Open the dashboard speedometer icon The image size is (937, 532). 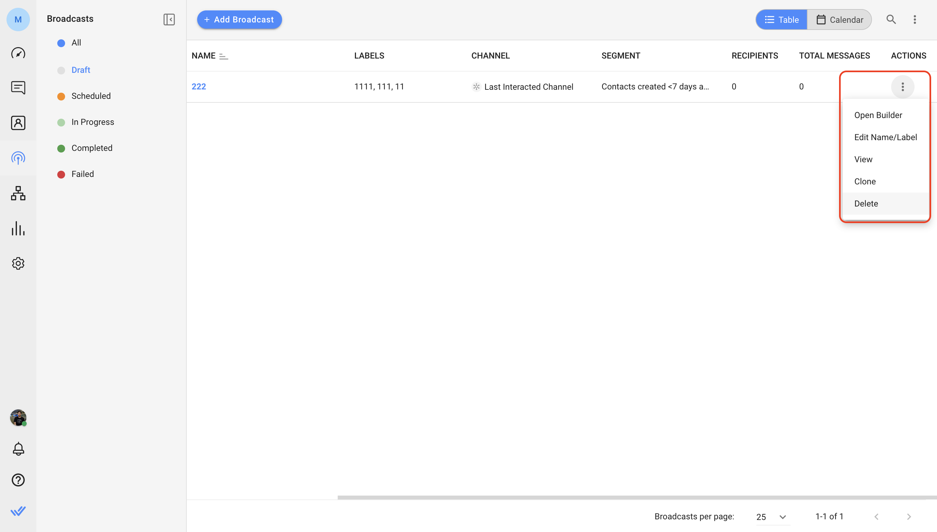pyautogui.click(x=18, y=53)
